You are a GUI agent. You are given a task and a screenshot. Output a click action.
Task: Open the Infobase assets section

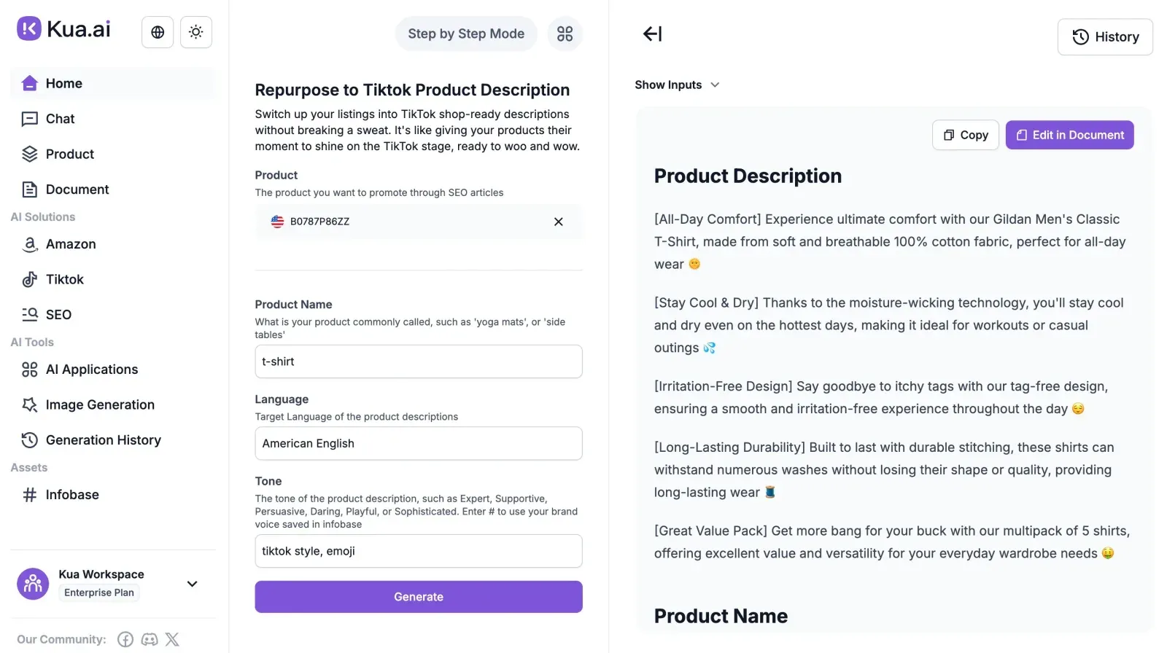click(x=71, y=494)
